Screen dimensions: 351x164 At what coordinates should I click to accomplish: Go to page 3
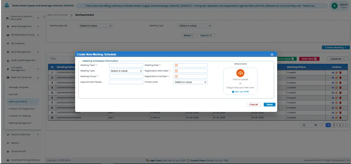[340, 125]
